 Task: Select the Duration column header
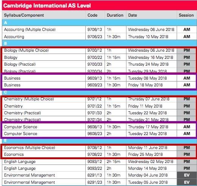[115, 15]
